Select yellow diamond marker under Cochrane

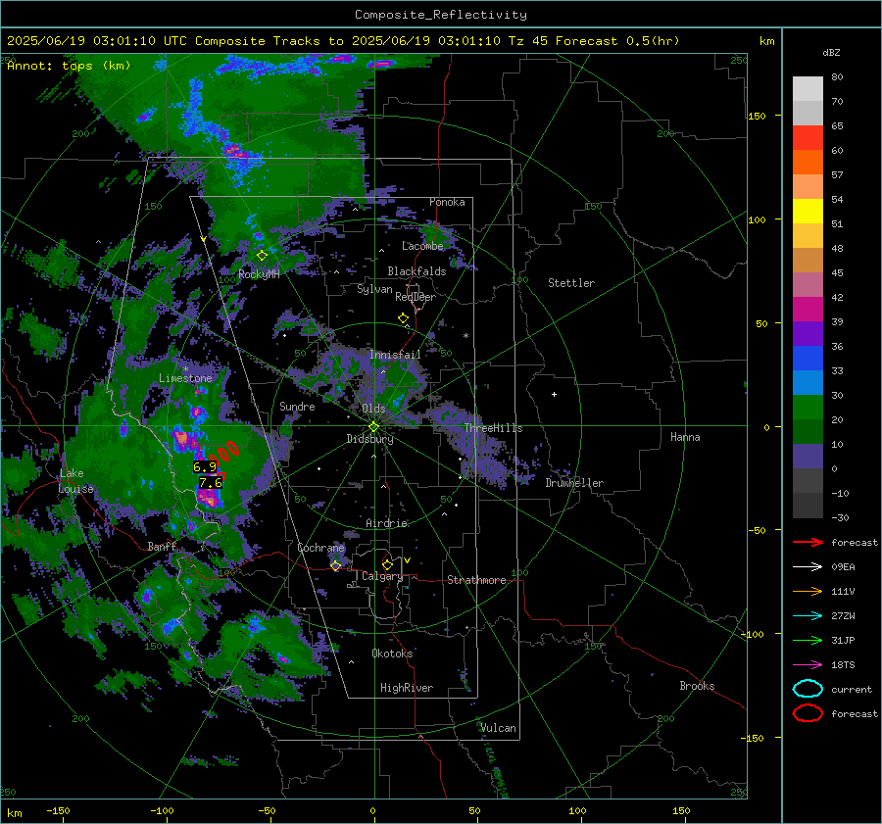(336, 565)
